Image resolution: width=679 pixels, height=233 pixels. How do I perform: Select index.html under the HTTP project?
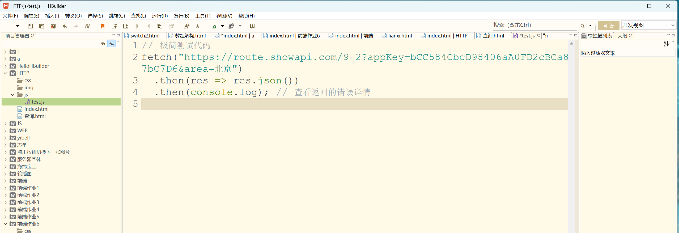(x=36, y=109)
